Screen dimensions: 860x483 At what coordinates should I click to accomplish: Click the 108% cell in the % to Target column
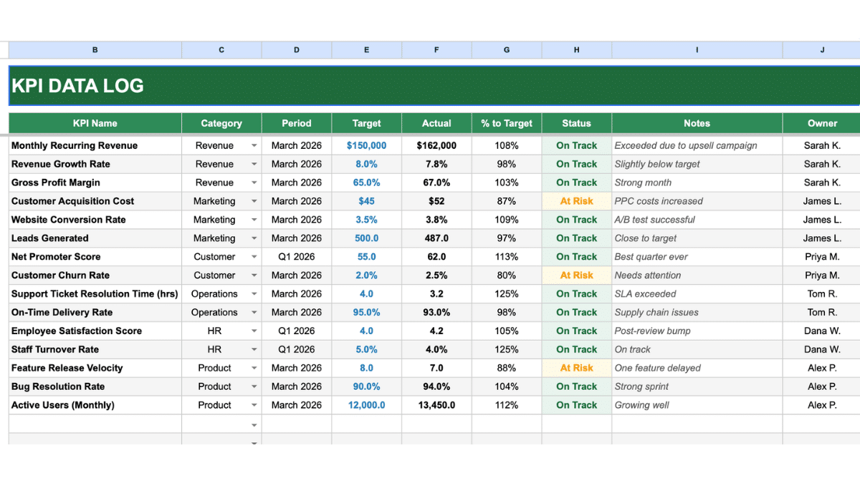tap(507, 145)
